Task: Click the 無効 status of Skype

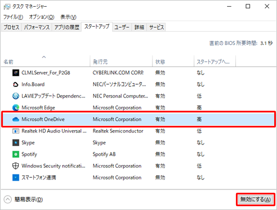Action: 160,142
